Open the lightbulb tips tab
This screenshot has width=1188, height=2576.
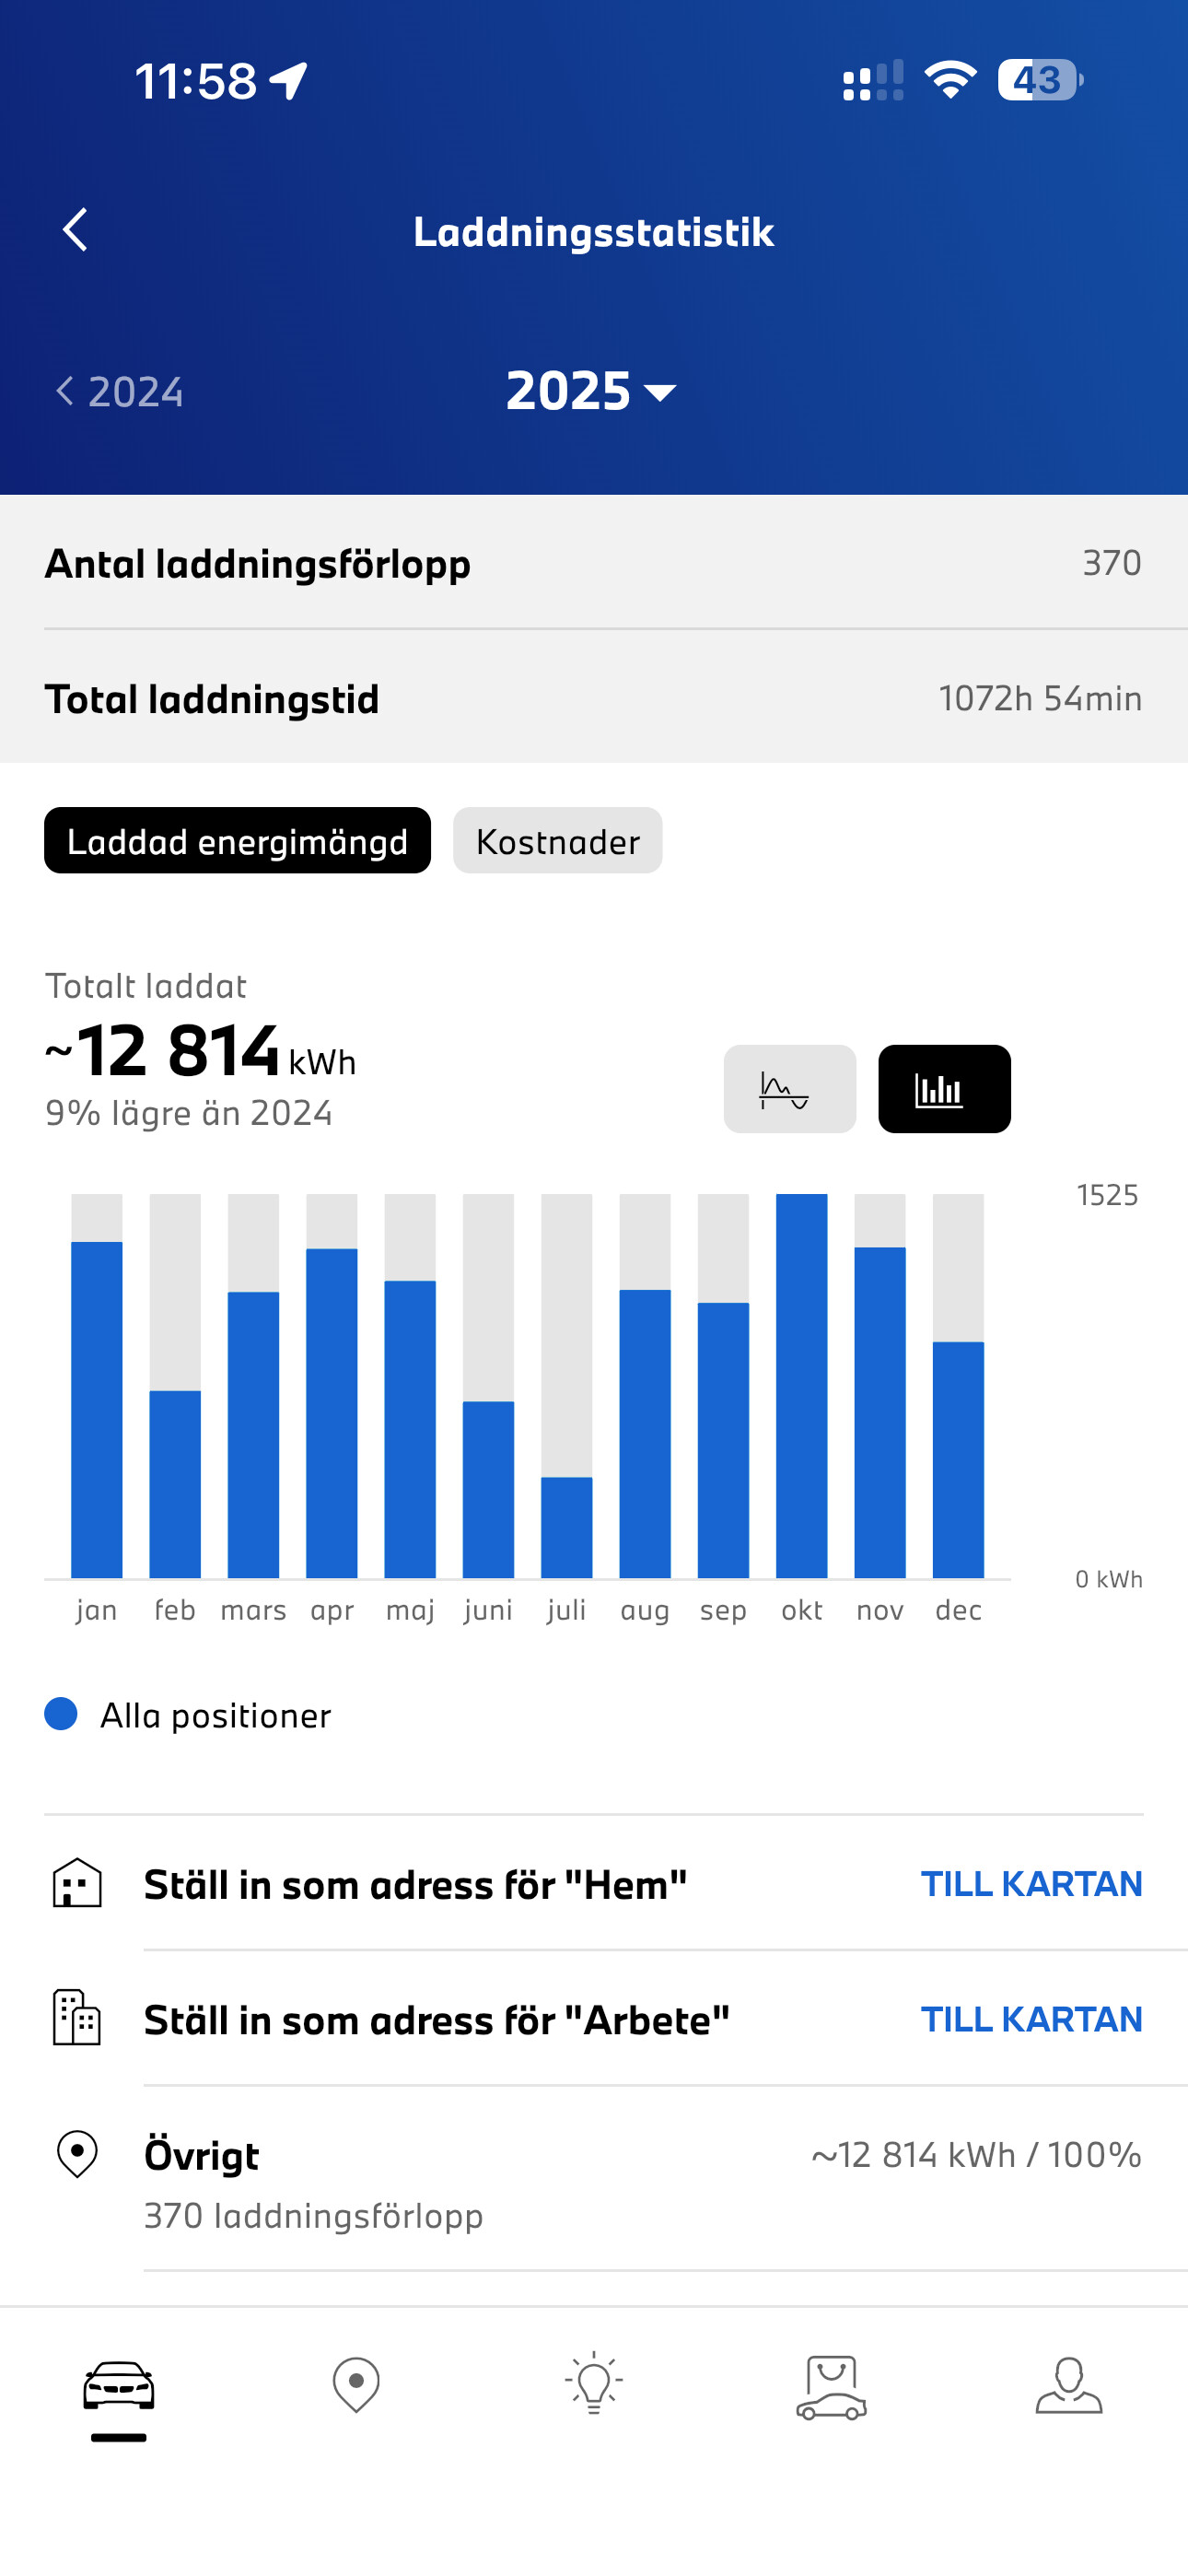click(594, 2385)
